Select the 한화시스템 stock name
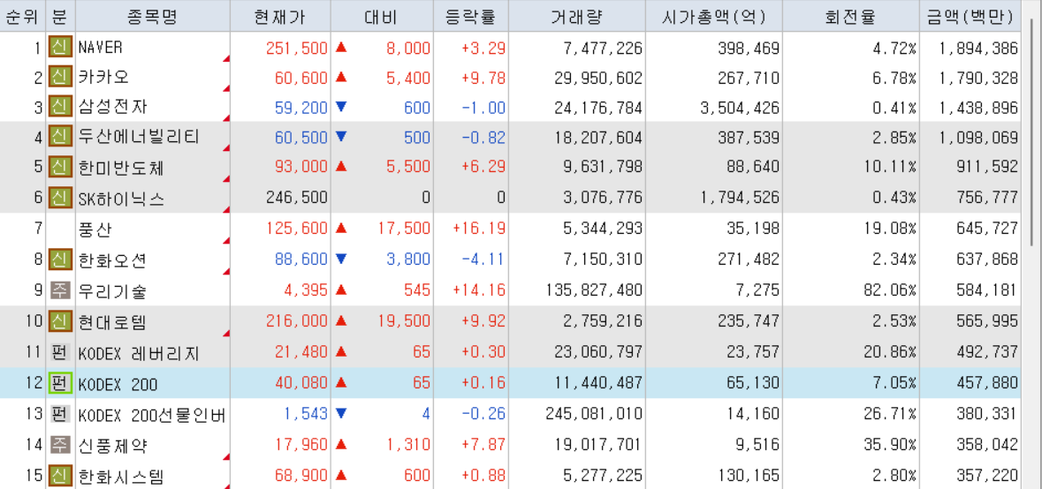 click(122, 476)
